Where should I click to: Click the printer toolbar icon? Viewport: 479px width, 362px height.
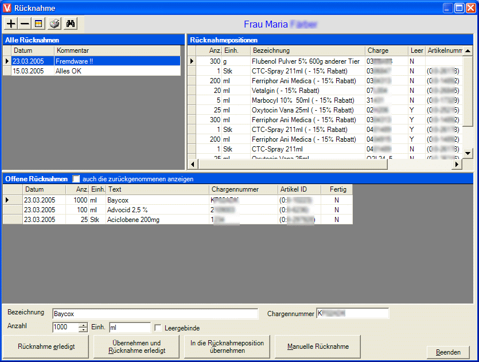[54, 24]
